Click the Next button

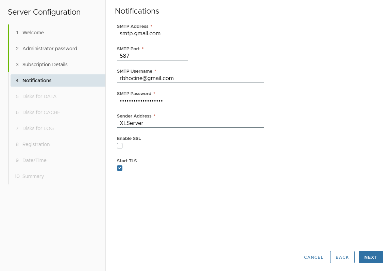(x=371, y=257)
